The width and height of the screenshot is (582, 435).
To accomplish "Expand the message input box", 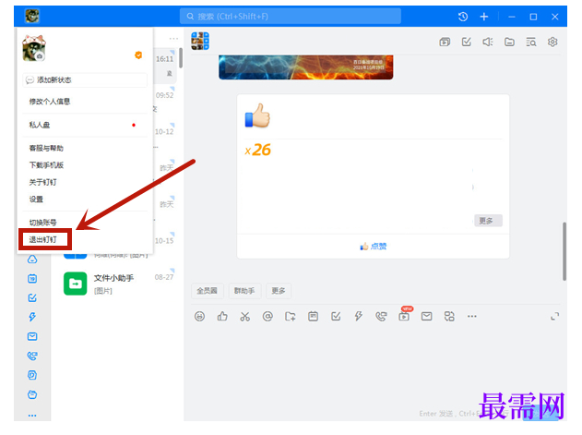I will pos(554,317).
